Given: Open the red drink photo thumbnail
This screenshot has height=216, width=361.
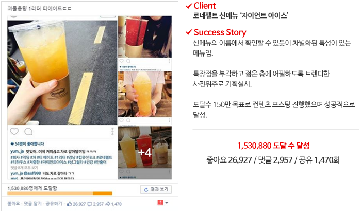Looking at the screenshot, I should point(145,37).
